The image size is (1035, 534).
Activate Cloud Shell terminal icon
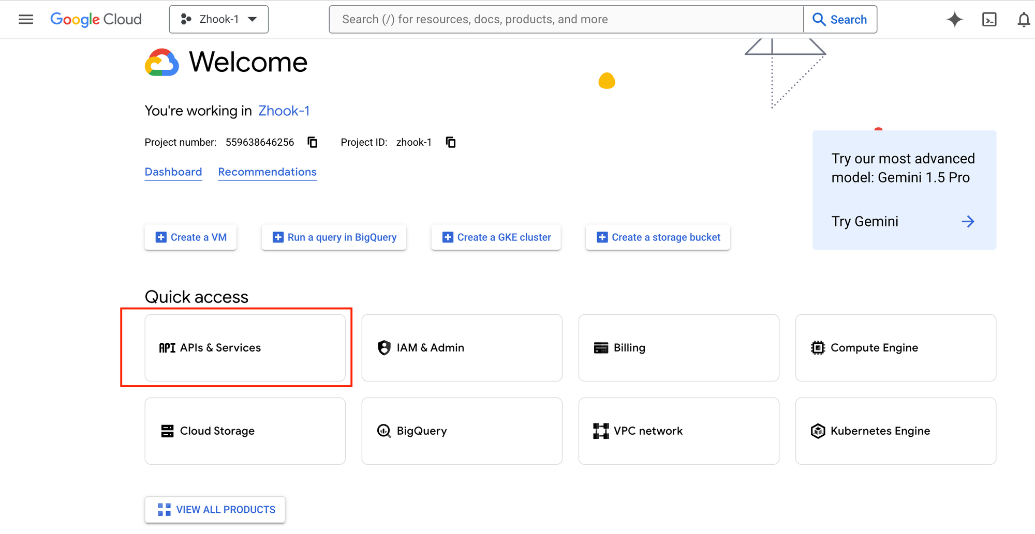989,20
